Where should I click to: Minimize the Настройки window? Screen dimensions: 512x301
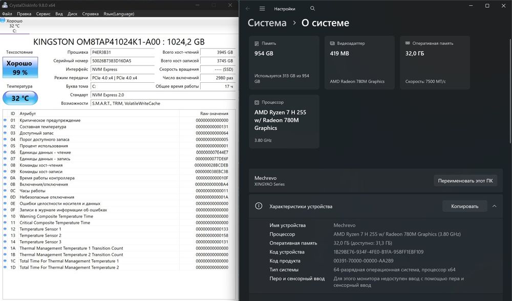[471, 6]
